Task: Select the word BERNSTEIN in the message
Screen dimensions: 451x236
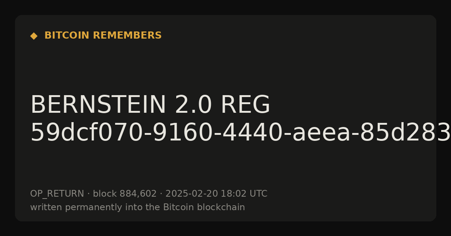Action: 98,105
